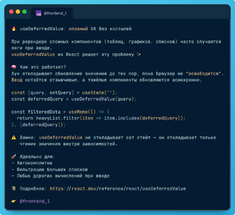Click the purple CSS icon in the tab
Viewport: 235px width, 215px height.
point(38,13)
